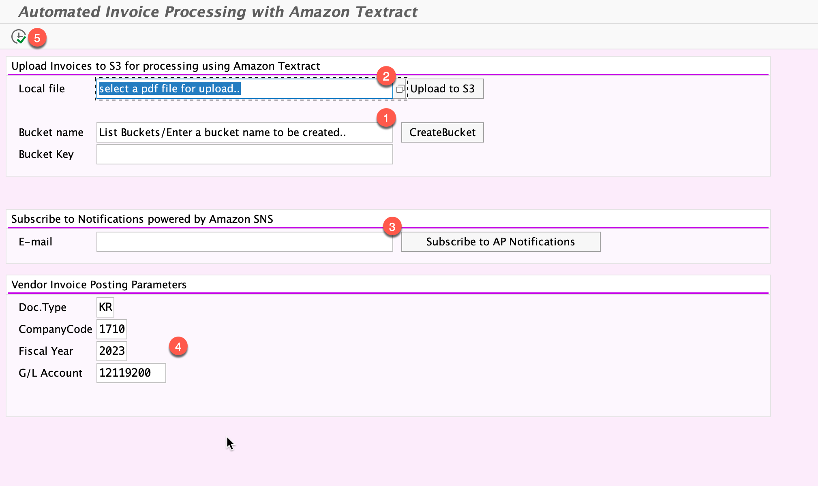
Task: Click the 'Fiscal Year' label
Action: [x=46, y=351]
